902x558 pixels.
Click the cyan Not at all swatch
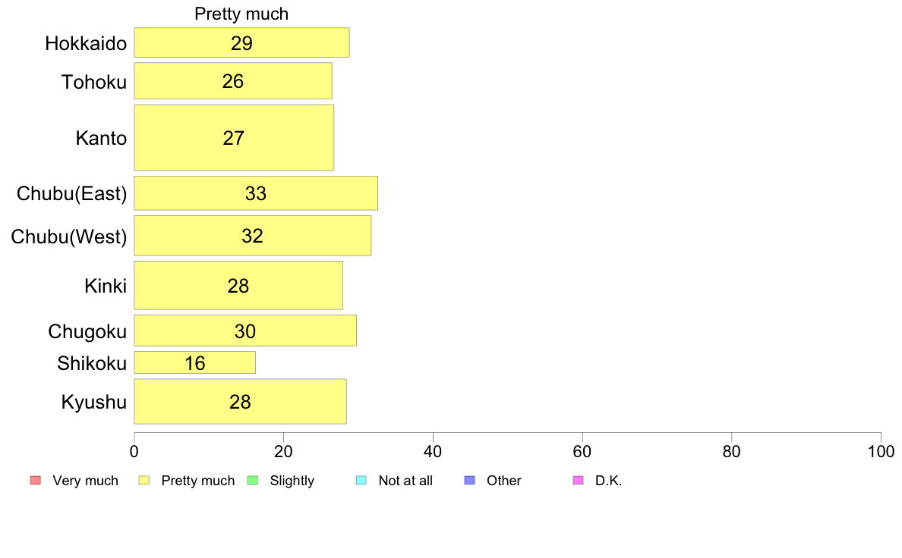(361, 481)
